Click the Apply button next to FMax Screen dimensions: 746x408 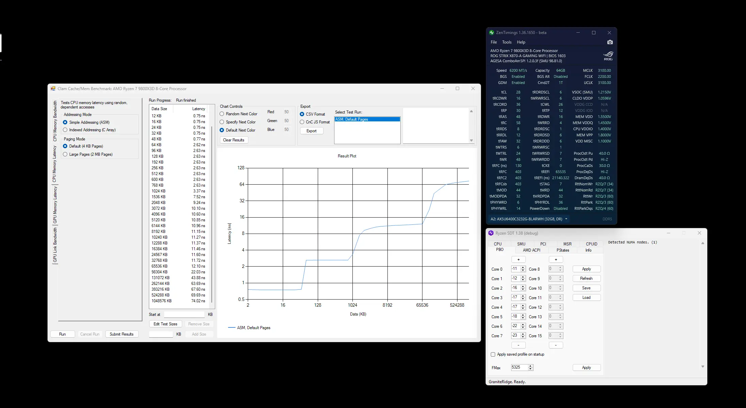586,368
